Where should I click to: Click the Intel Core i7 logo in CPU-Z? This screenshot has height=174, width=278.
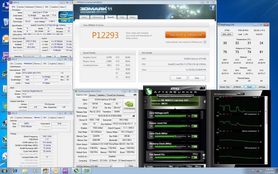(65, 17)
